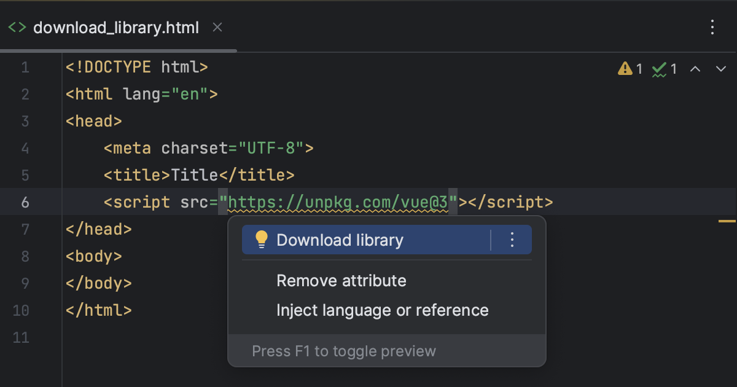The width and height of the screenshot is (737, 387).
Task: Click the Press F1 to toggle preview hint
Action: coord(344,351)
